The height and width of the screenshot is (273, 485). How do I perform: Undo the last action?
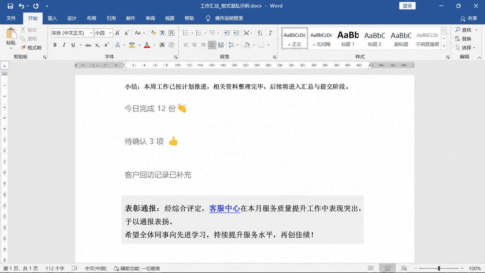[21, 6]
